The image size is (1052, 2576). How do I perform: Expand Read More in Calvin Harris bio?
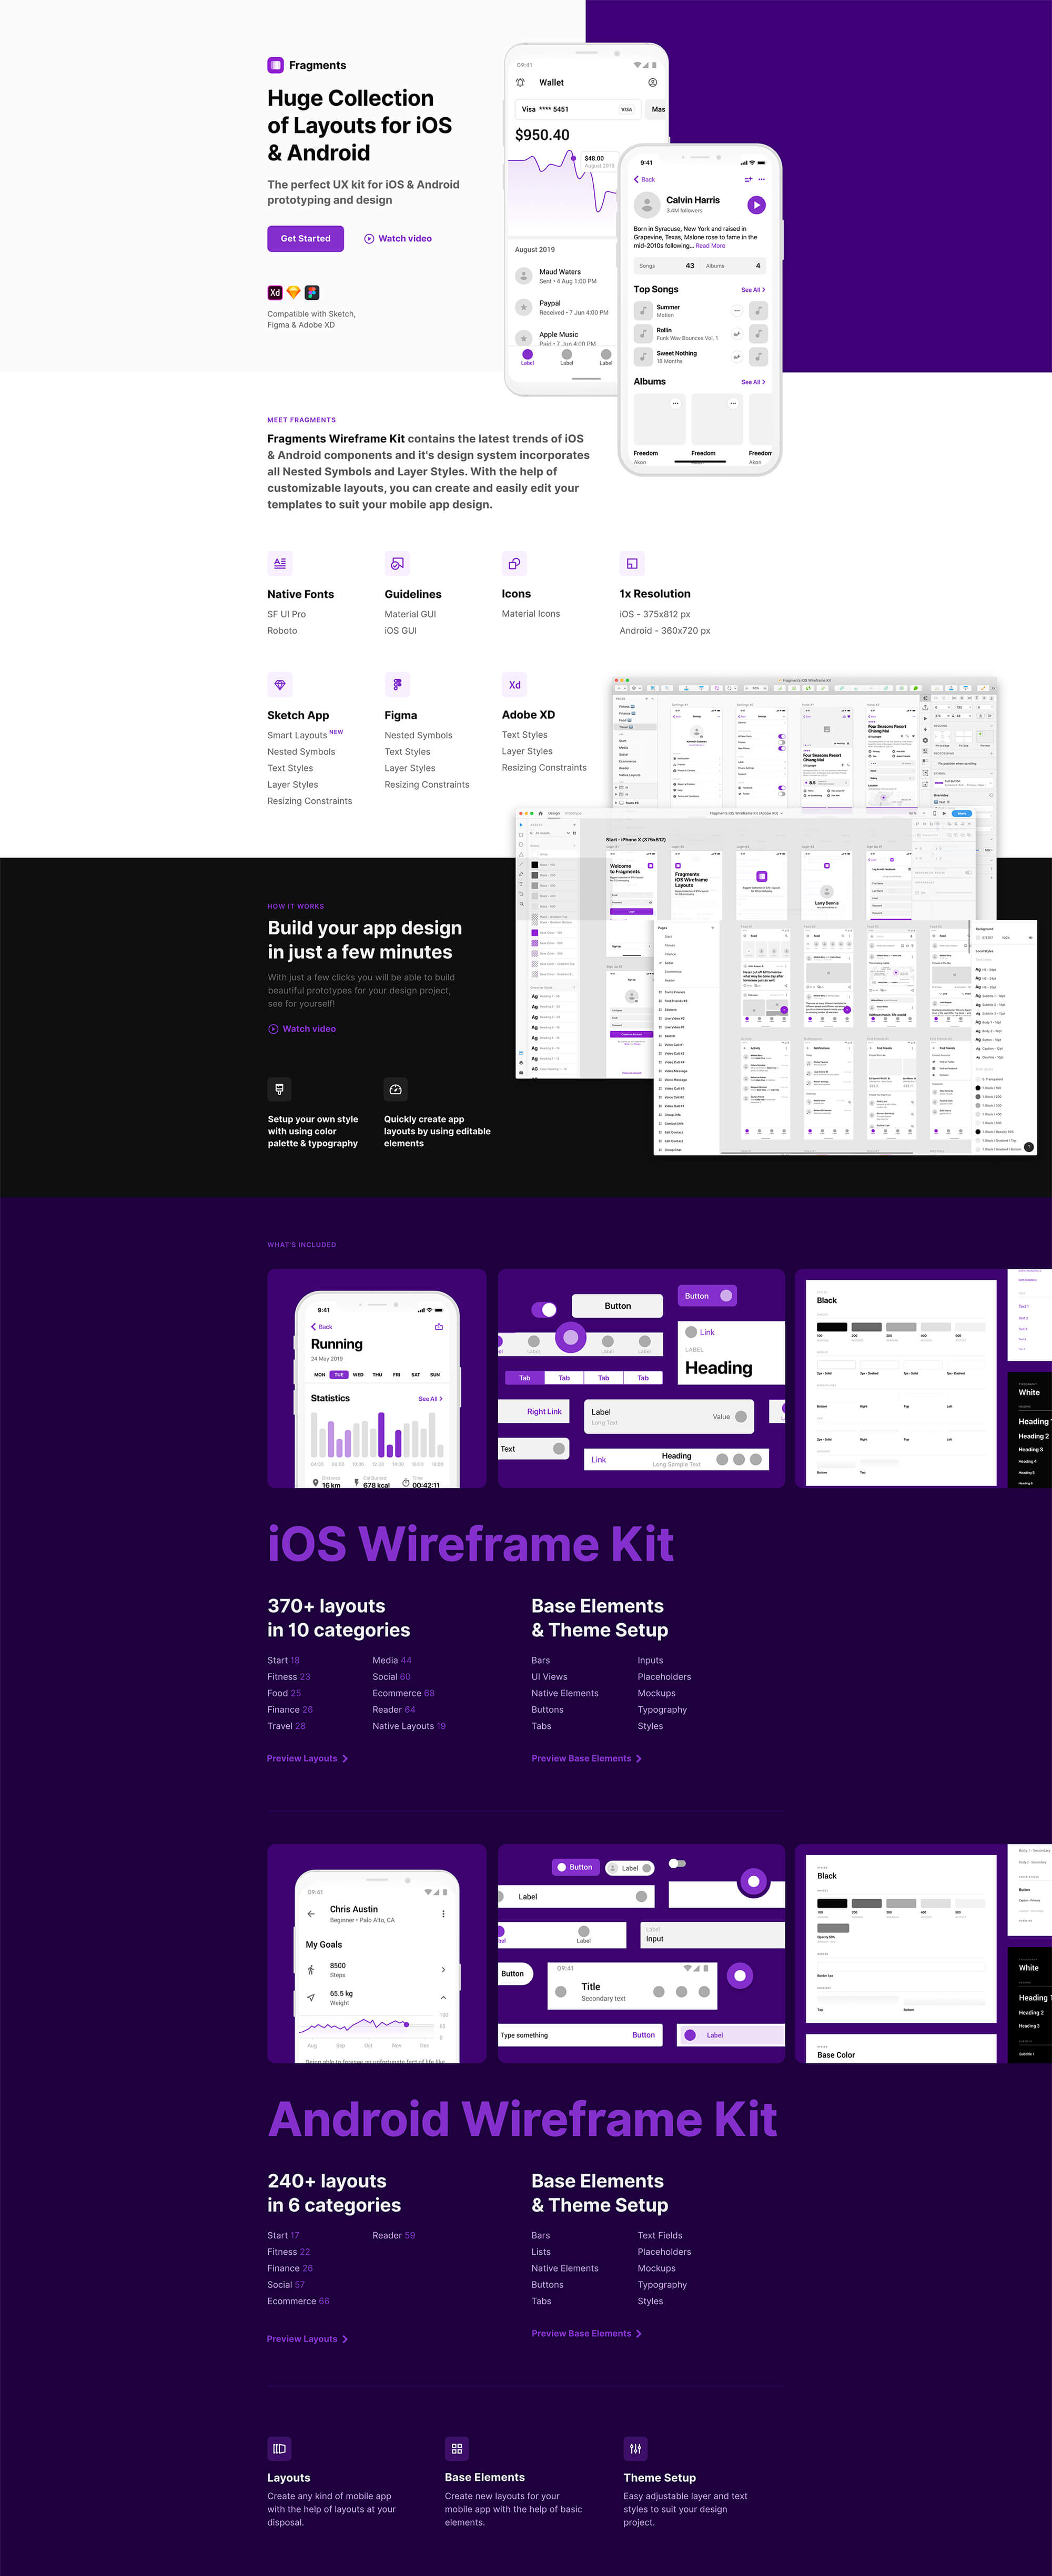click(x=711, y=246)
